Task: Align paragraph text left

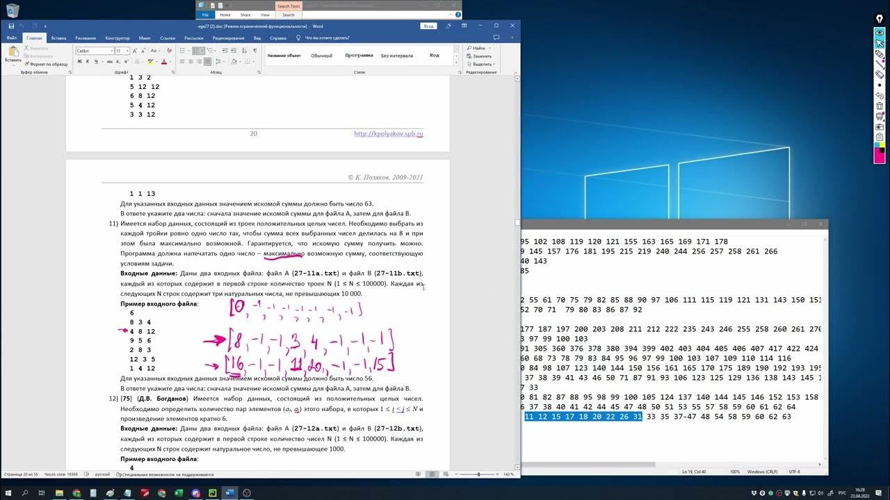Action: tap(182, 62)
